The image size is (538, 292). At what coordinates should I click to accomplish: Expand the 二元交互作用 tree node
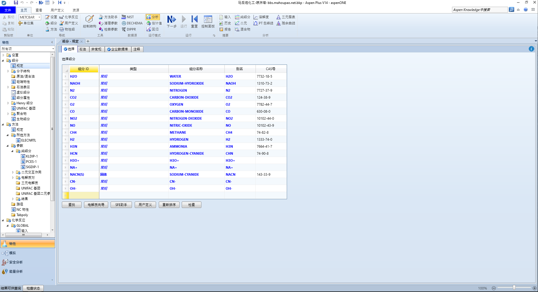click(13, 172)
